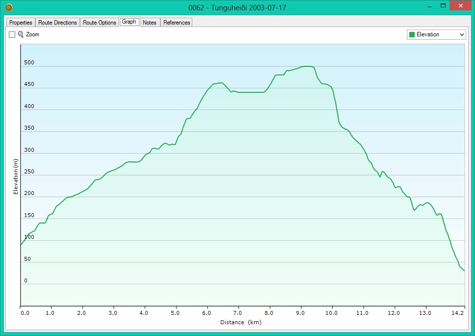Click the '350' elevation axis value
This screenshot has width=475, height=336.
pos(29,128)
